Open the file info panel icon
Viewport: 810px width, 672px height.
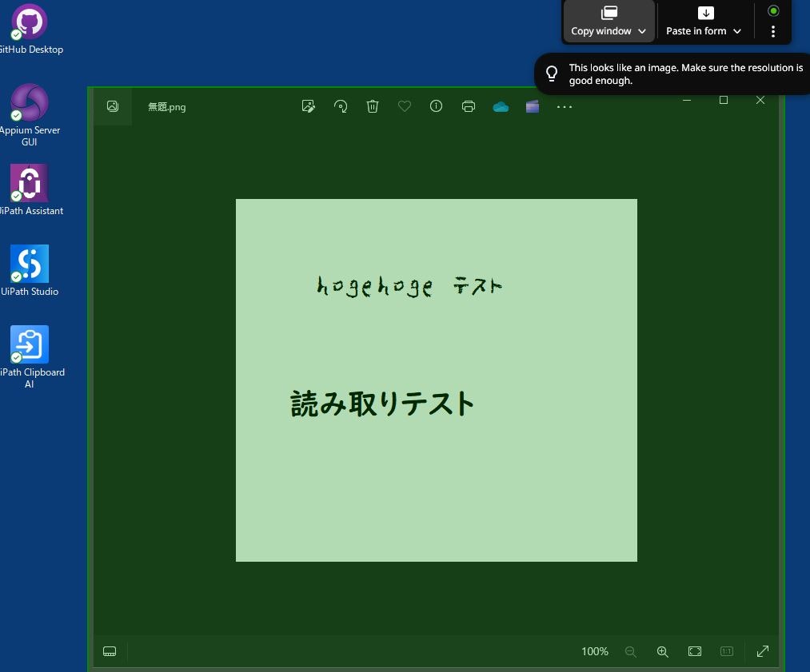point(436,106)
